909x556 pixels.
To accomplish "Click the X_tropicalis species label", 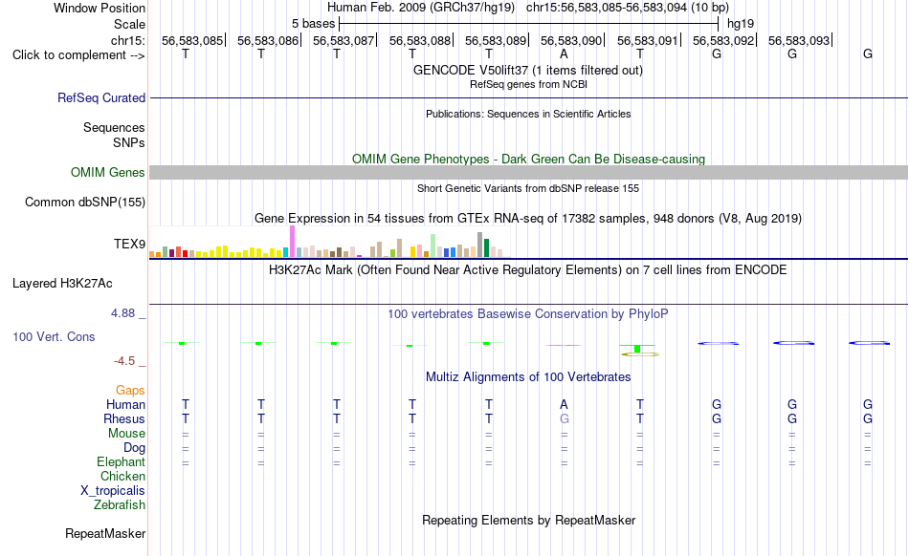I will pyautogui.click(x=113, y=491).
